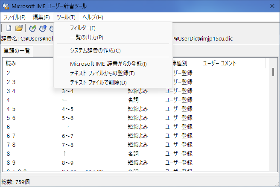Click ユーザー登録 in the 7～8 row
Viewport: 280px width, 187px height.
pos(179,145)
